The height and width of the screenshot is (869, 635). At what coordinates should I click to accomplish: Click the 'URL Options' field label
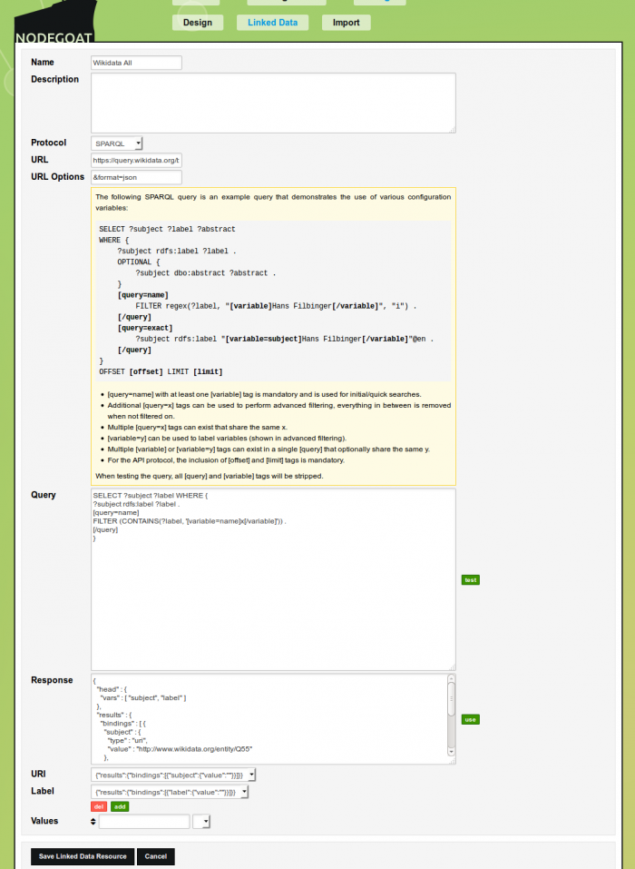pyautogui.click(x=57, y=177)
